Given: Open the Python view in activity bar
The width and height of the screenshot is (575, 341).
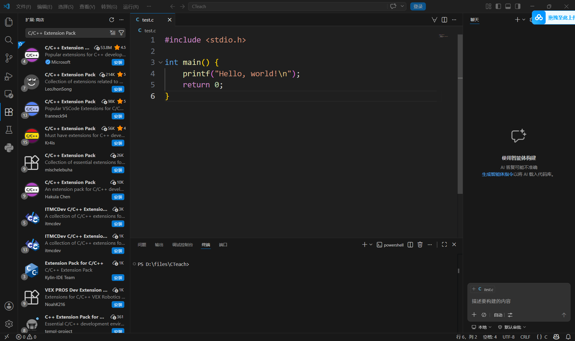Looking at the screenshot, I should pos(9,148).
